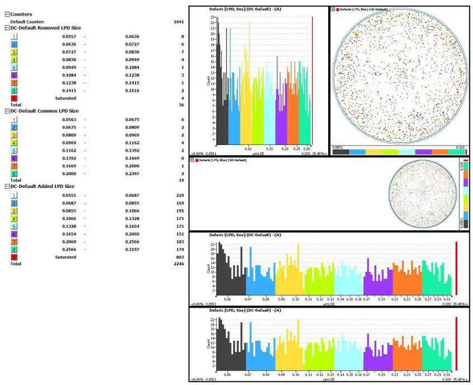Click orange bin 7 icon in Common list
The image size is (473, 385).
[14, 166]
